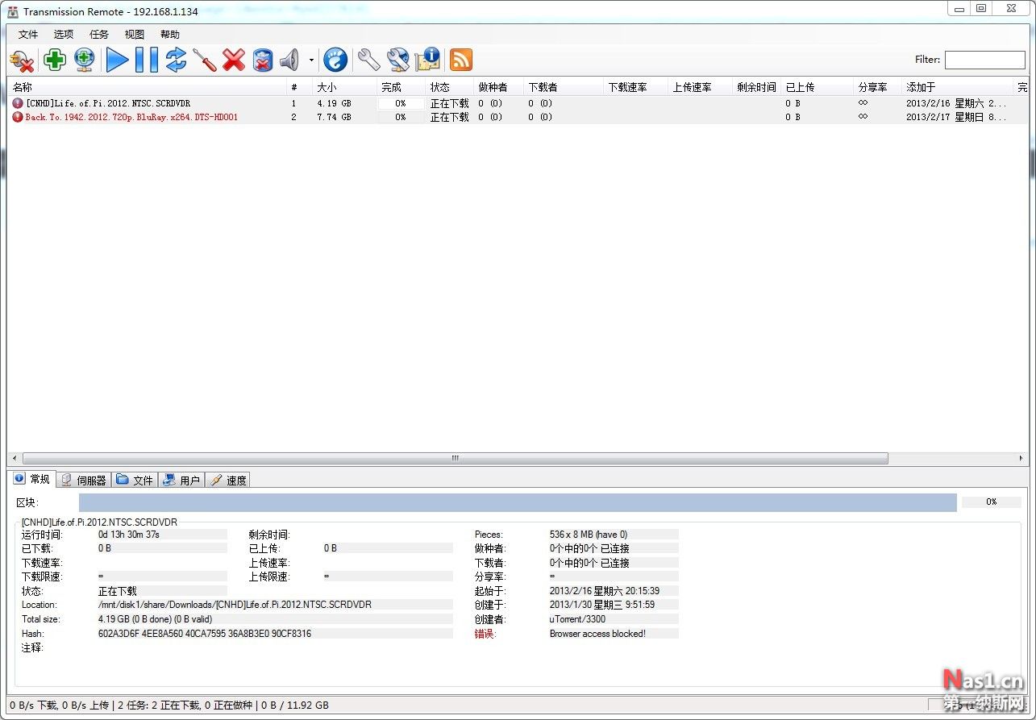Open the 帮助 menu

coord(170,35)
